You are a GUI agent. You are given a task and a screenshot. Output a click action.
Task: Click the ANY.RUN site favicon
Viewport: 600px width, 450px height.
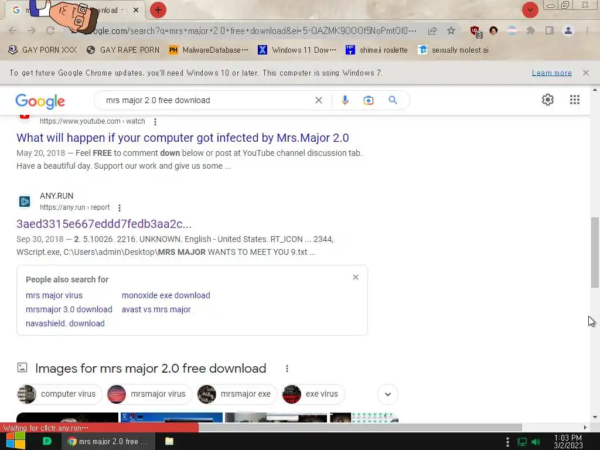tap(25, 202)
